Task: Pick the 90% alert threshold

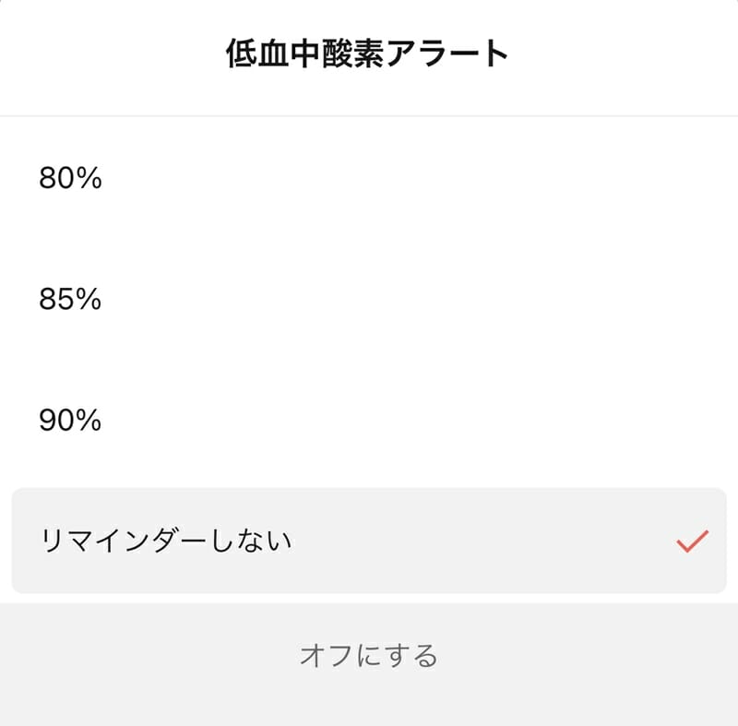Action: (70, 421)
